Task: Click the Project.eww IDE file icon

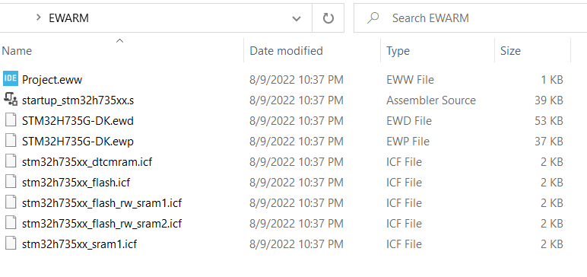Action: (x=11, y=78)
